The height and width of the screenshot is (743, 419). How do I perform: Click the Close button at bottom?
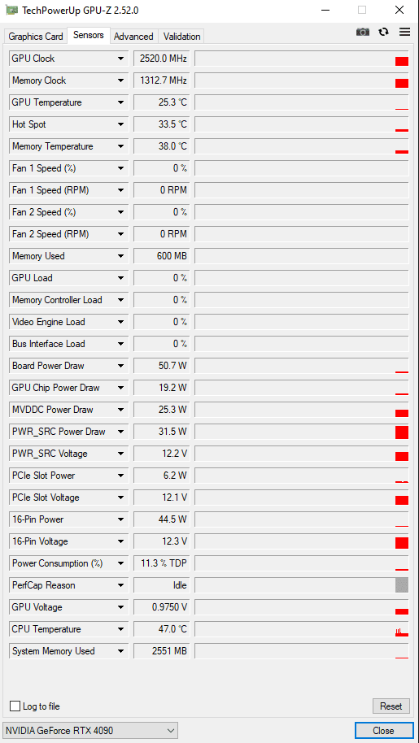pos(383,731)
